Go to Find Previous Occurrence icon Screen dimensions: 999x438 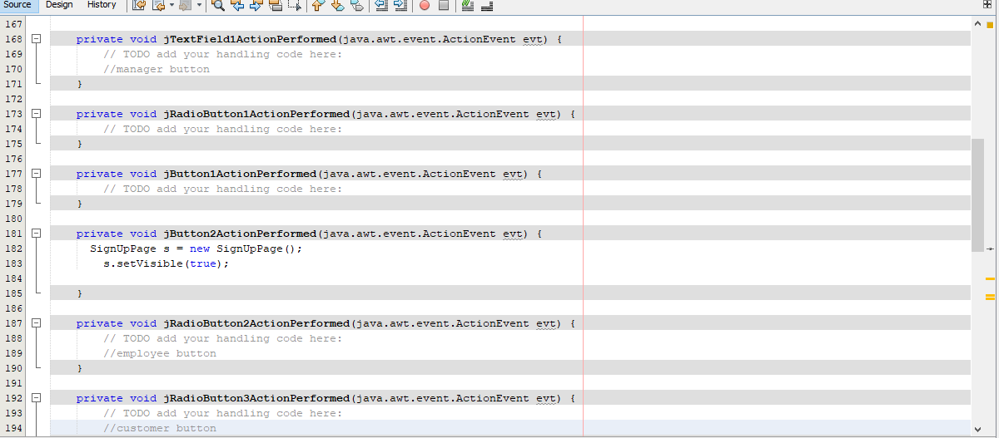[237, 6]
